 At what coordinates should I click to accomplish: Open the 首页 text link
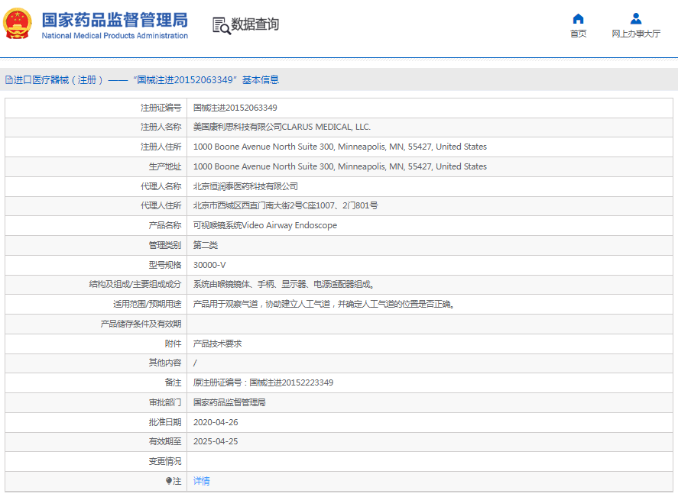[578, 34]
